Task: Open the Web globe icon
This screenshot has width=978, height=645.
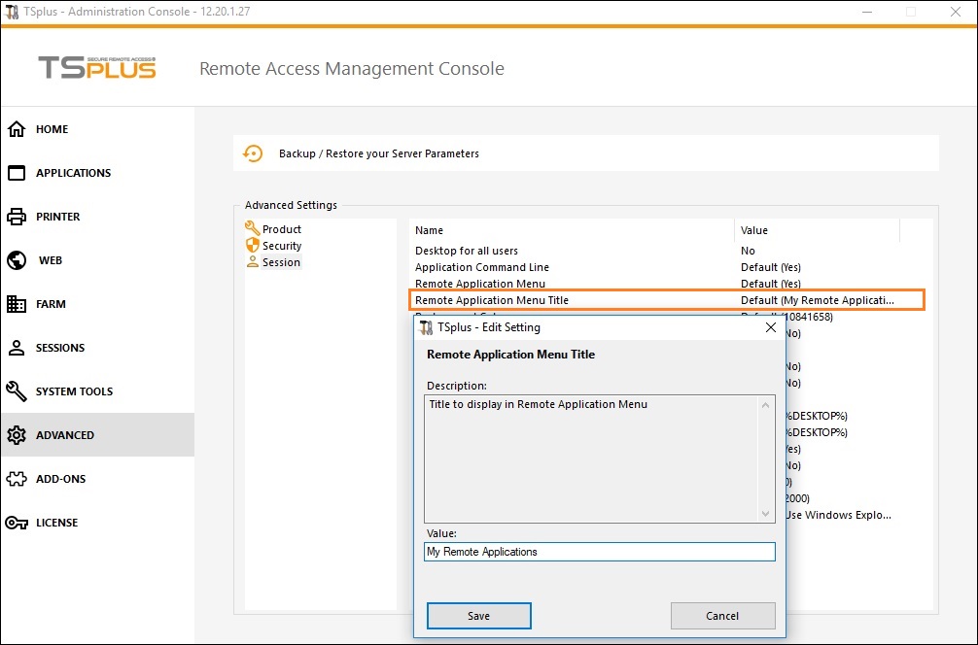Action: 17,260
